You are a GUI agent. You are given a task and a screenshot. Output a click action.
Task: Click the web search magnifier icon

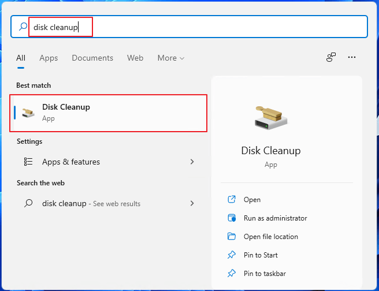28,204
